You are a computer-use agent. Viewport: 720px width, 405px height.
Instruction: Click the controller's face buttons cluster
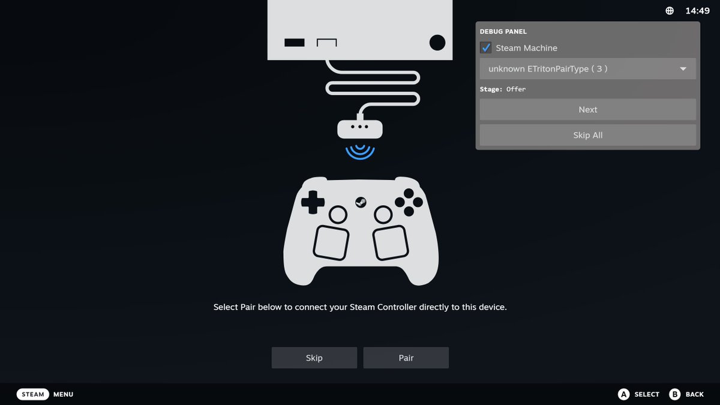pyautogui.click(x=409, y=202)
